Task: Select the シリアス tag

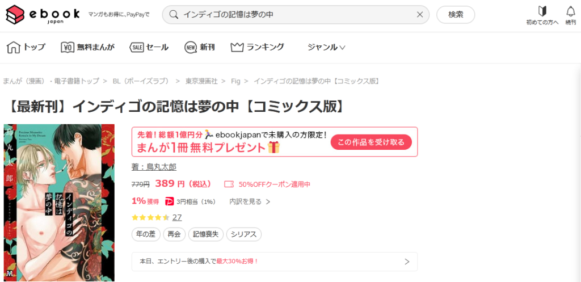Action: pos(244,234)
